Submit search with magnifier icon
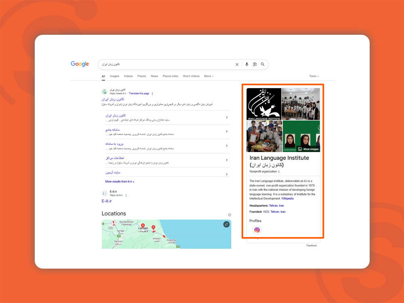Viewport: 404px width, 303px height. pyautogui.click(x=263, y=64)
